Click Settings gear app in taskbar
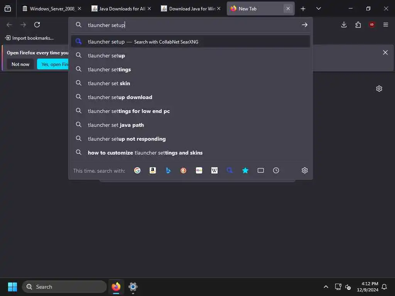The height and width of the screenshot is (296, 395). pyautogui.click(x=133, y=287)
